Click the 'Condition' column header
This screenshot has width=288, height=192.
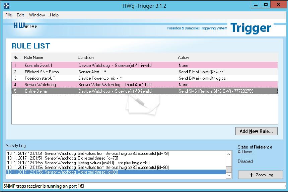[x=86, y=58]
